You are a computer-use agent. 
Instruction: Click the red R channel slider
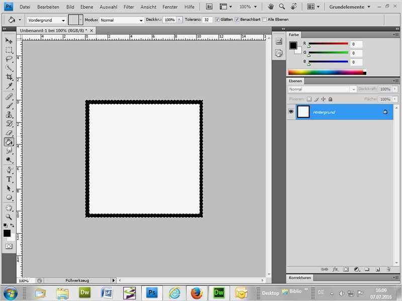click(x=328, y=44)
